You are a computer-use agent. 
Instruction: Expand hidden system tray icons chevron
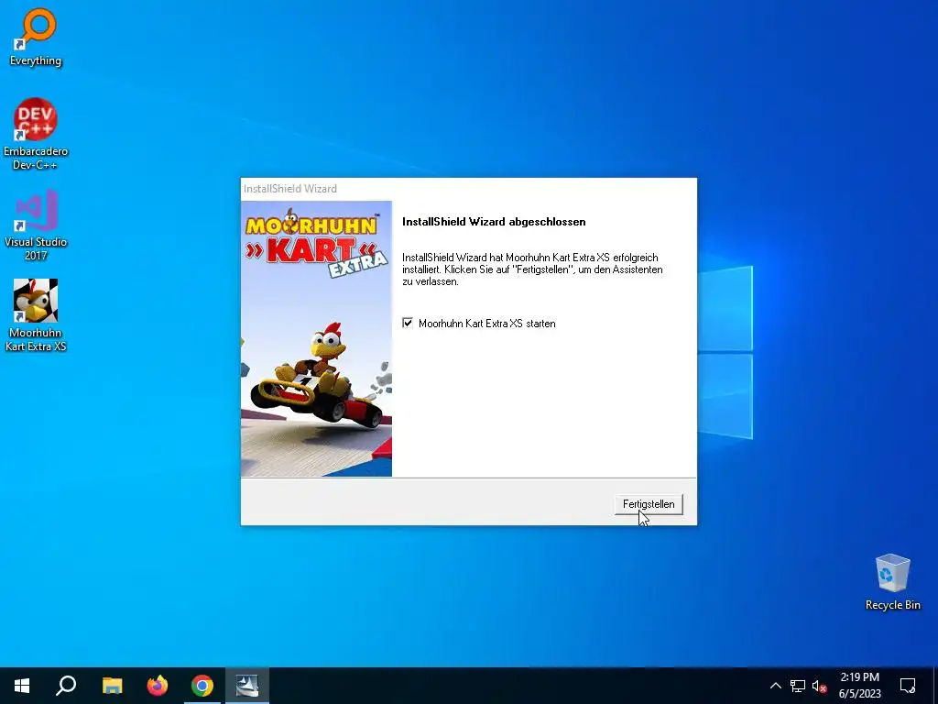pyautogui.click(x=775, y=686)
